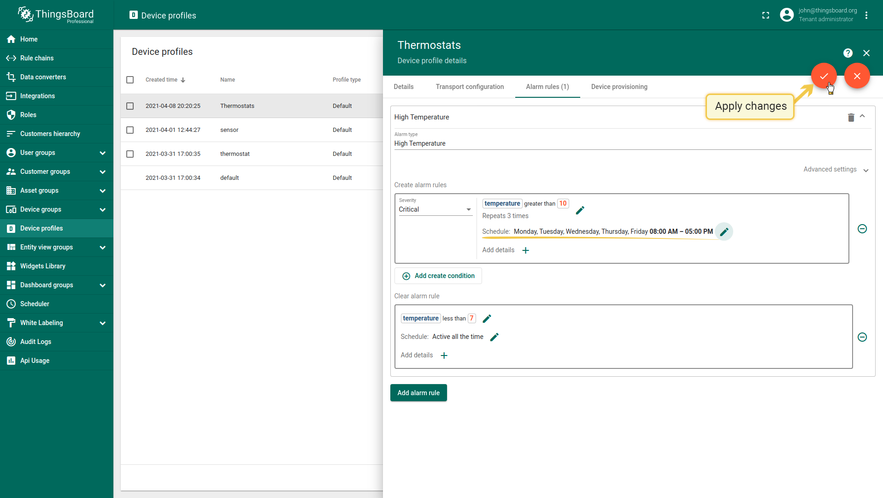The height and width of the screenshot is (498, 883).
Task: Switch to Device provisioning tab
Action: [619, 87]
